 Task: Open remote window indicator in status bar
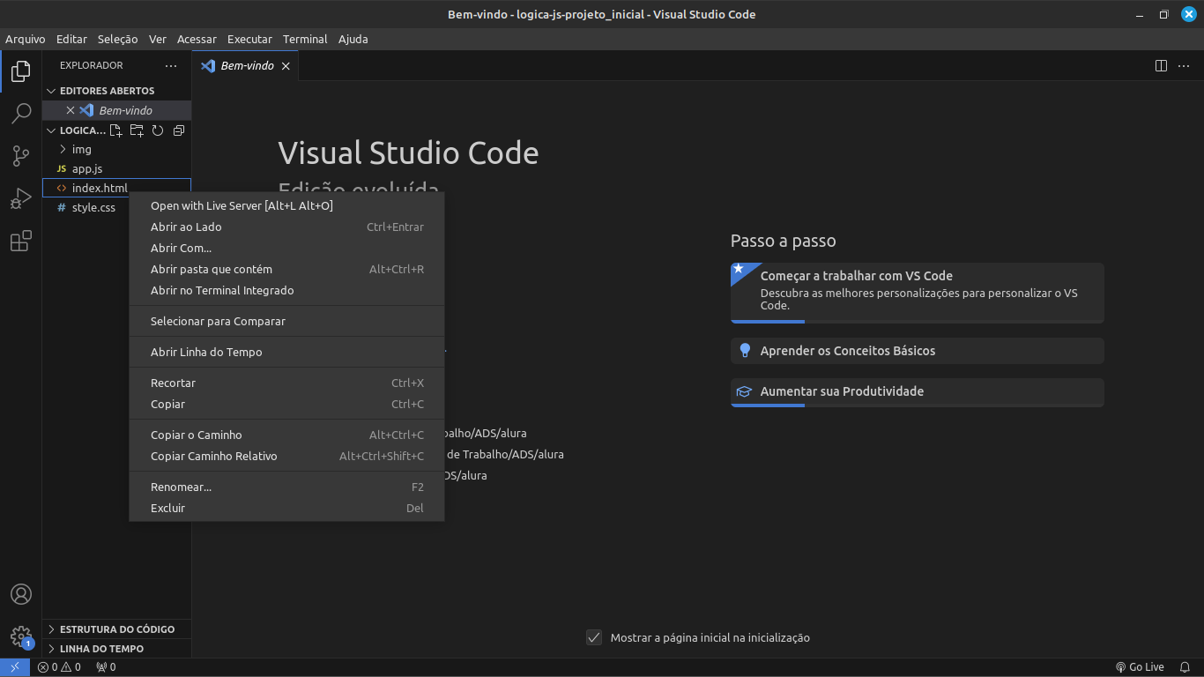click(x=15, y=667)
